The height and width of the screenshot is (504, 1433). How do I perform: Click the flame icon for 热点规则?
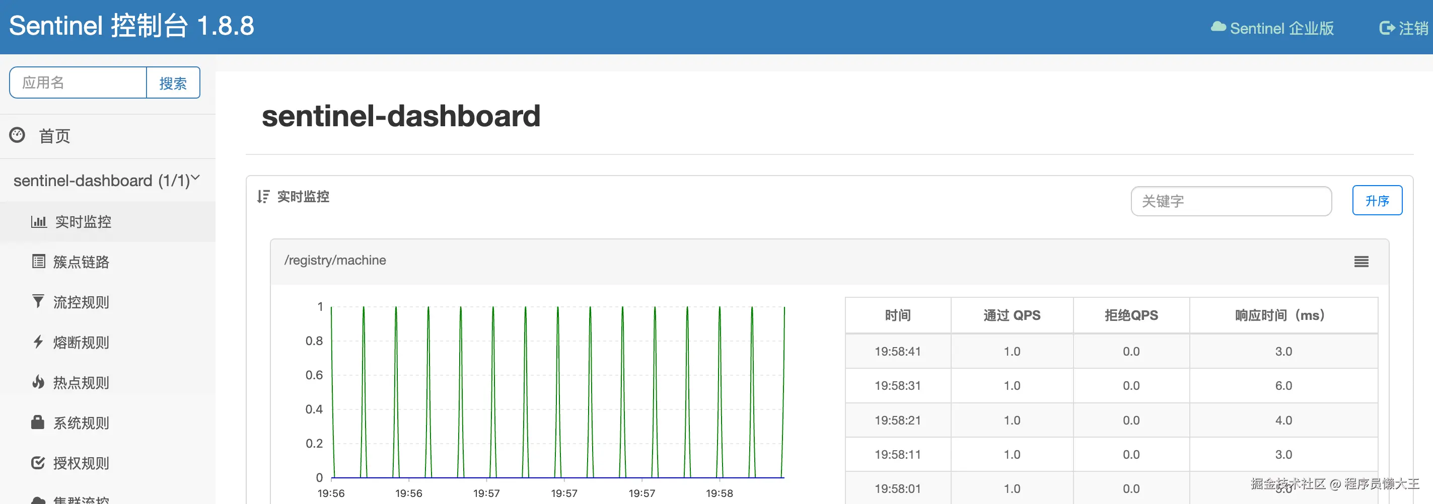tap(38, 382)
